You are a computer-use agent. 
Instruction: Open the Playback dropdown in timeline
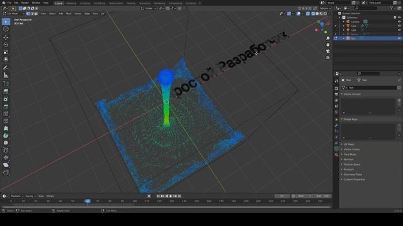click(16, 196)
